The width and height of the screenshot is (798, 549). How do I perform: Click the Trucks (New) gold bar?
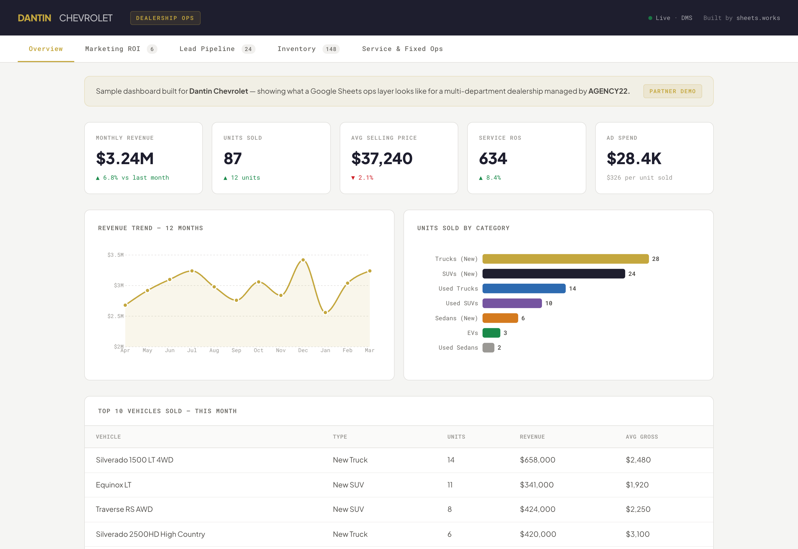point(565,259)
